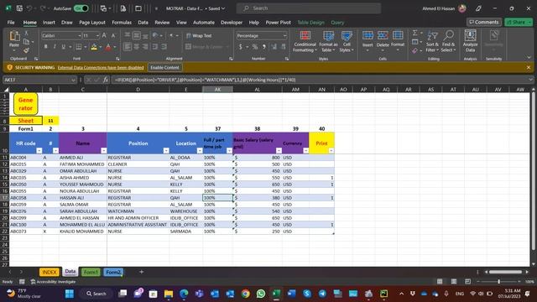The width and height of the screenshot is (537, 302).
Task: Open the Query ribbon tab
Action: pyautogui.click(x=337, y=23)
